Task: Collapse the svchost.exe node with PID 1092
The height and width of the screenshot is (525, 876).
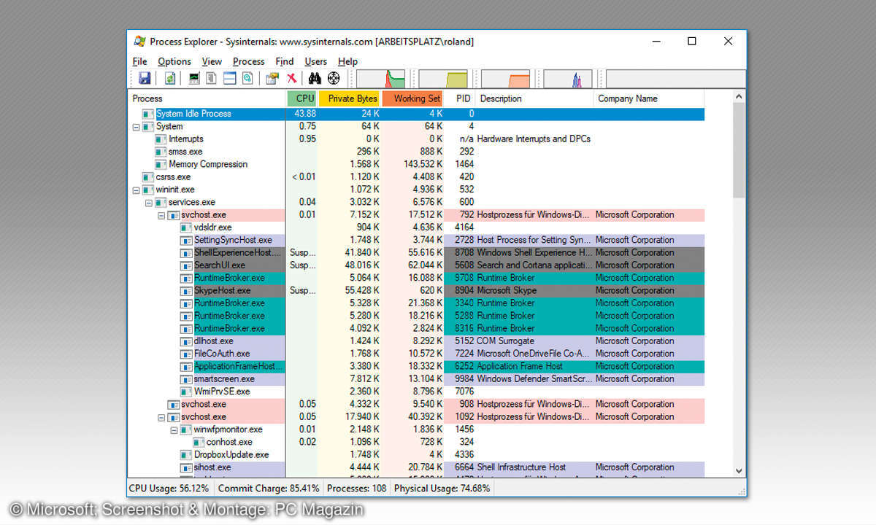Action: click(x=161, y=417)
